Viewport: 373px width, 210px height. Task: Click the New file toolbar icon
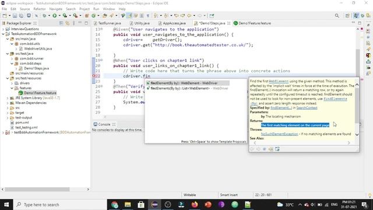5,16
